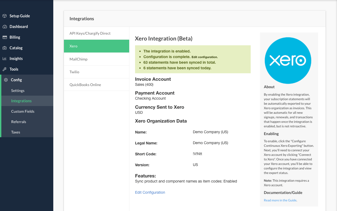Collapse the Config menu section
Image resolution: width=337 pixels, height=211 pixels.
pyautogui.click(x=16, y=80)
